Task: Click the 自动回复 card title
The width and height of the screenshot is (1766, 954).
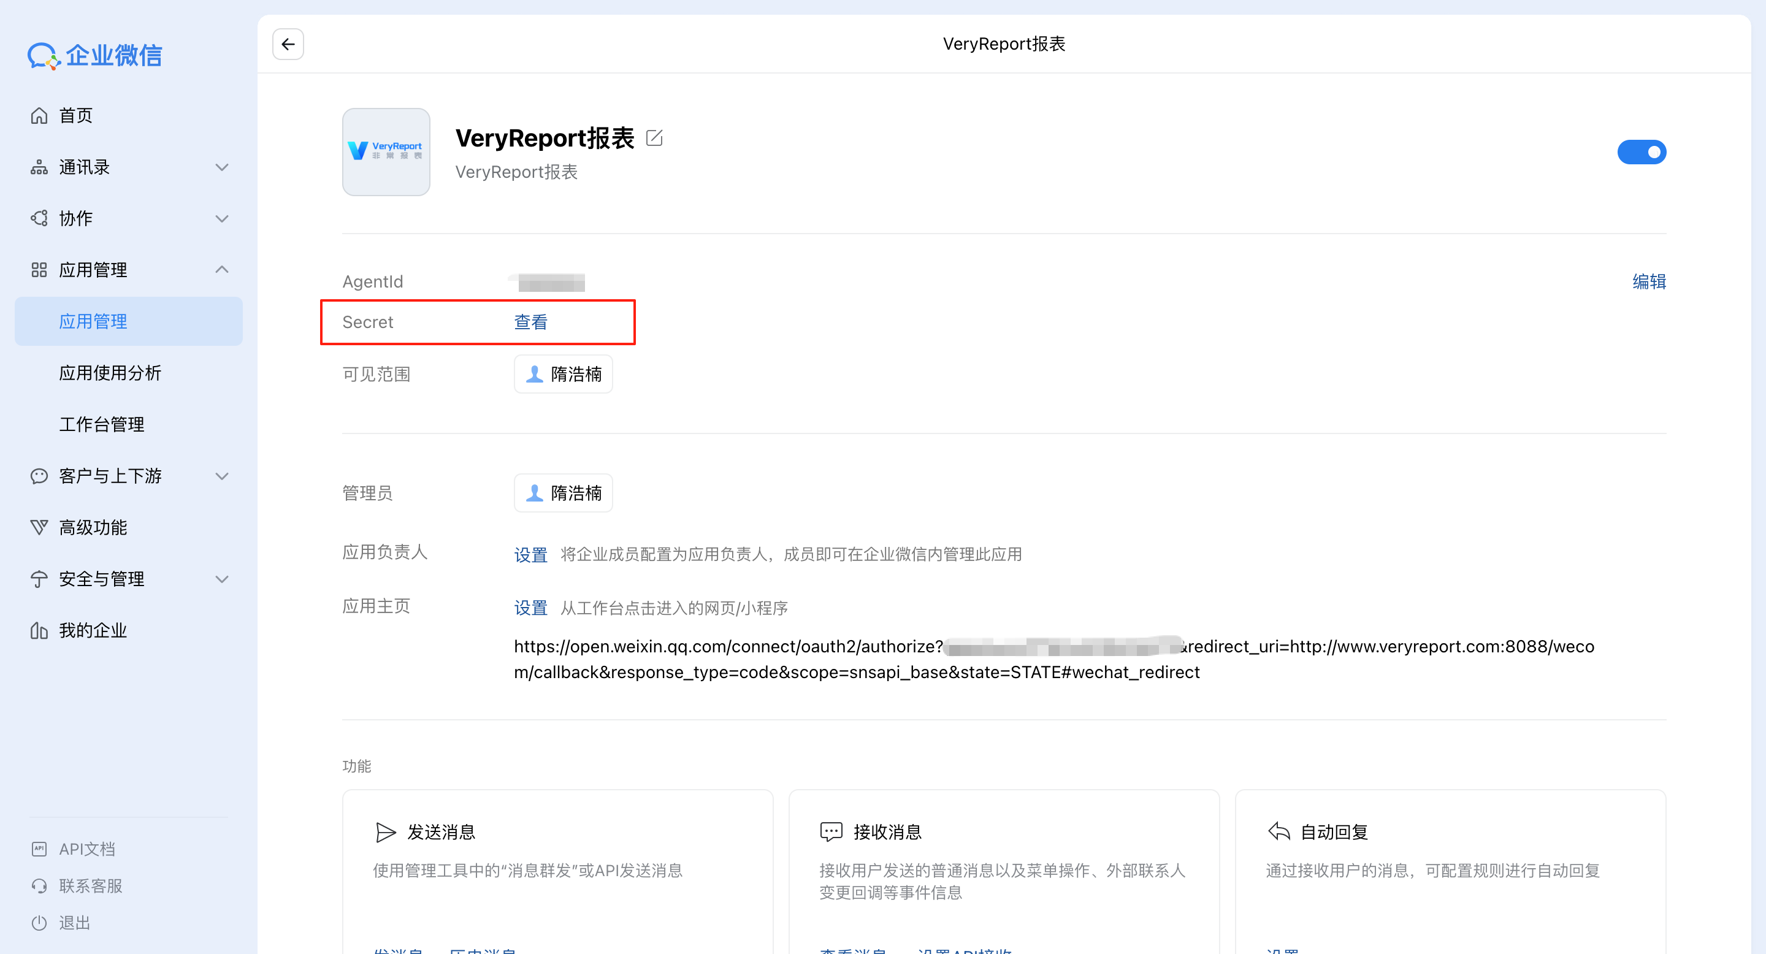Action: (1334, 832)
